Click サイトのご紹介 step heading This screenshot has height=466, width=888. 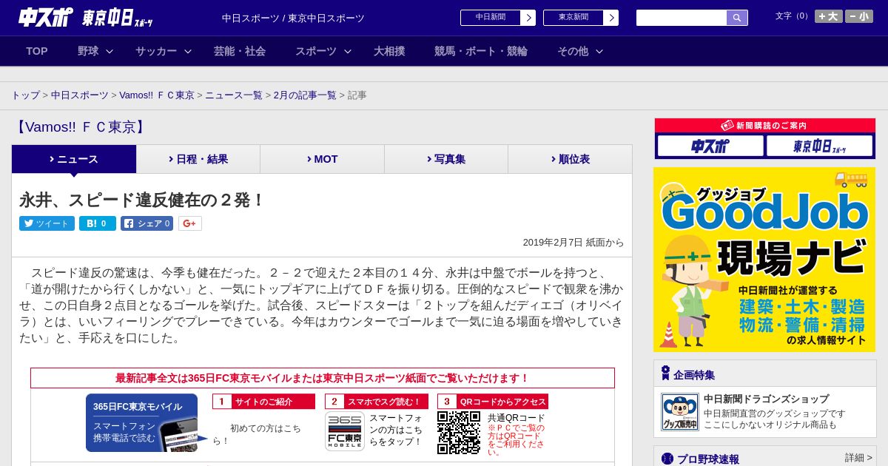click(x=263, y=402)
